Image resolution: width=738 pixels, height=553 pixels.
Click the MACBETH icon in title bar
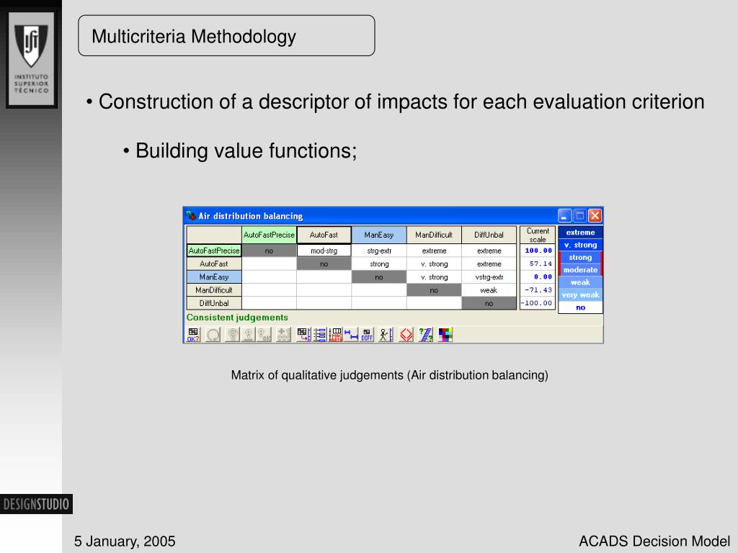coord(190,216)
